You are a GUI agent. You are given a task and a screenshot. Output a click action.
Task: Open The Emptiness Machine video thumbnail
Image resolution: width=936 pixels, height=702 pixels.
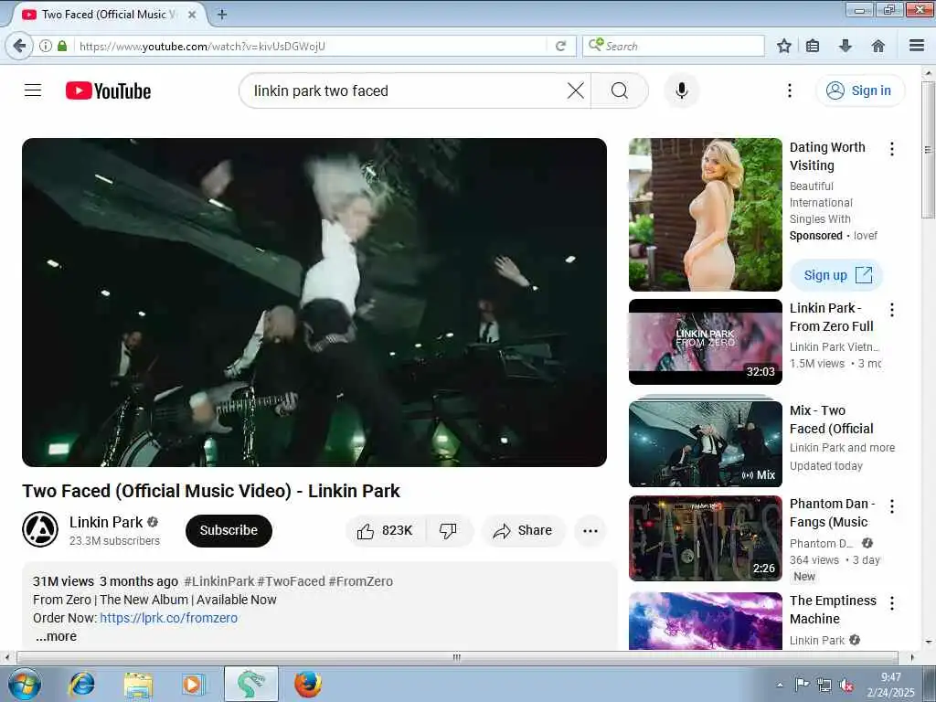pyautogui.click(x=705, y=621)
